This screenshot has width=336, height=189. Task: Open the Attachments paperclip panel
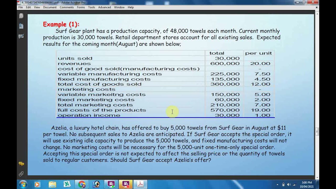click(x=21, y=174)
